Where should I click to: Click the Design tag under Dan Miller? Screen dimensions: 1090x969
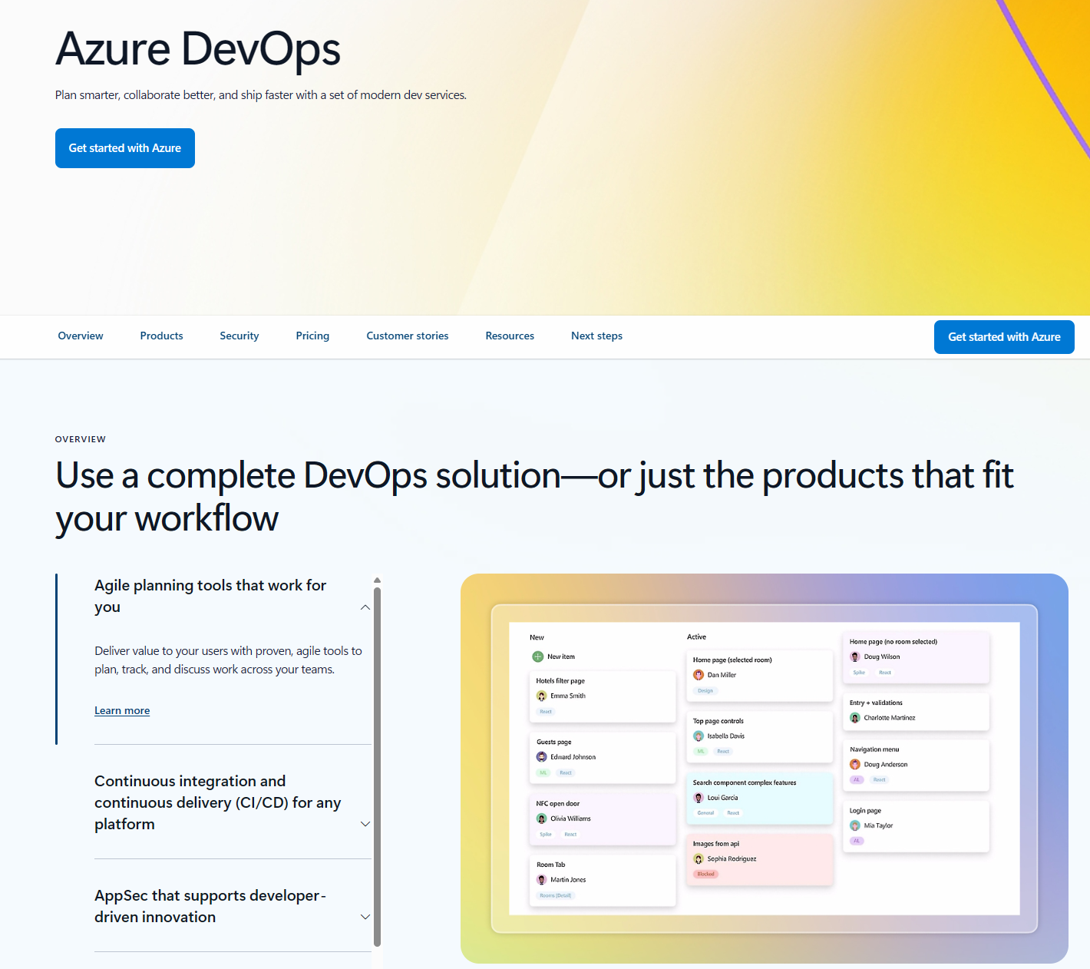pos(705,690)
